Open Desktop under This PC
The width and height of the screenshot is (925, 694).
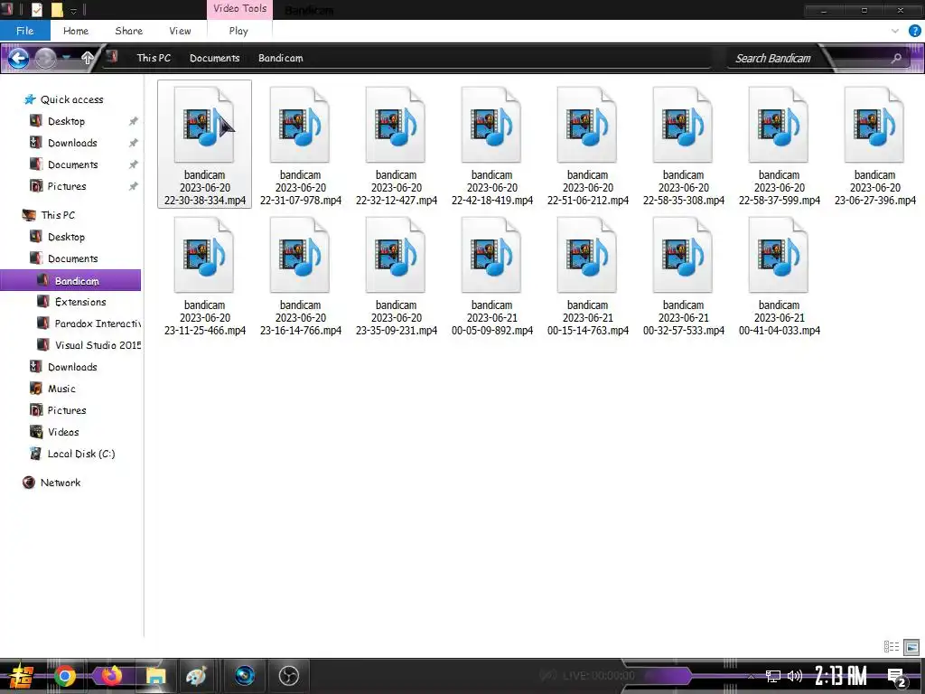(66, 237)
